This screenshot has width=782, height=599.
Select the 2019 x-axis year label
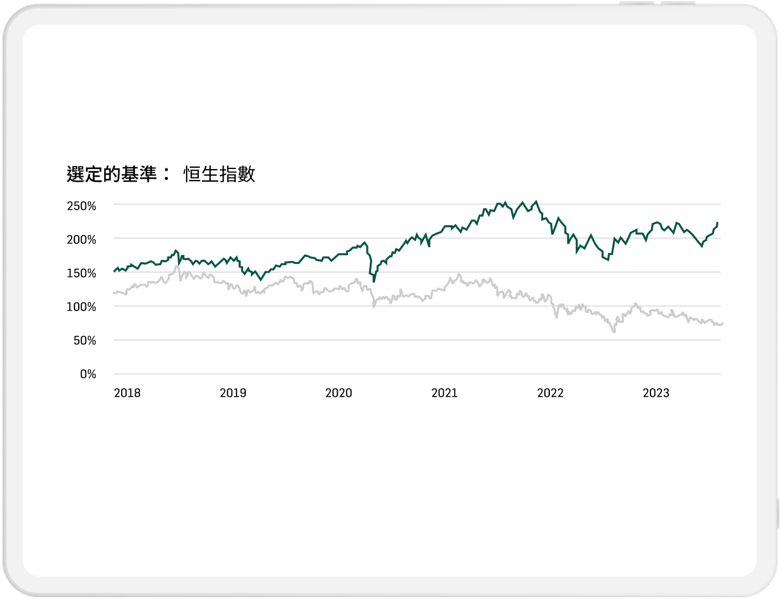[233, 393]
